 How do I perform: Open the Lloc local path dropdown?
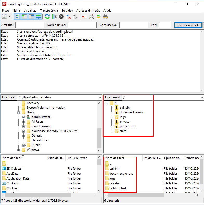click(100, 97)
